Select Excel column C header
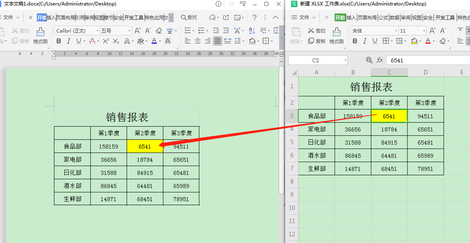This screenshot has height=243, width=470. click(x=389, y=72)
